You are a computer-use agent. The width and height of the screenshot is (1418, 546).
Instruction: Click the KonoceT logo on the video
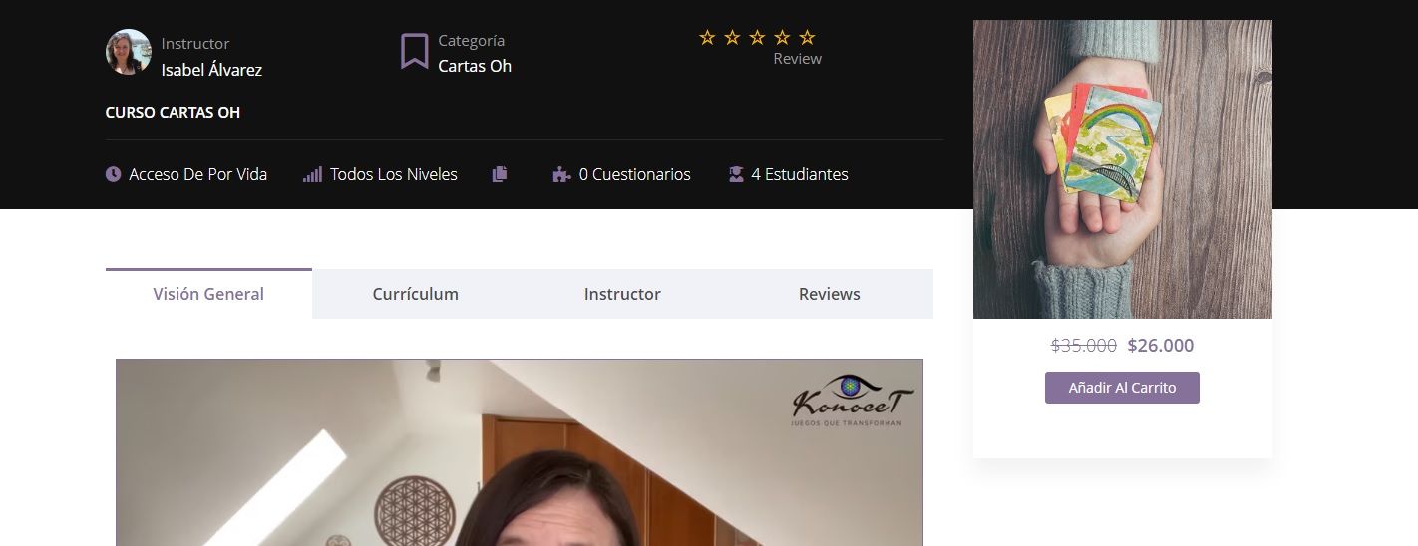point(853,401)
